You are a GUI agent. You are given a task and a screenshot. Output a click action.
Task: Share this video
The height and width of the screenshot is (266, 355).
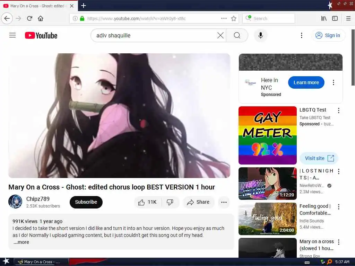point(198,202)
